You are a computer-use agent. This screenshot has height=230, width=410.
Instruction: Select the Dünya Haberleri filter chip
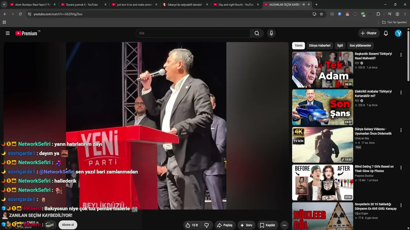click(x=320, y=46)
